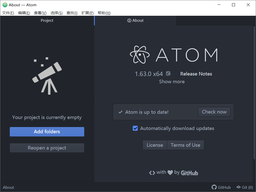Click the About pane vertical scrollbar

(254, 93)
